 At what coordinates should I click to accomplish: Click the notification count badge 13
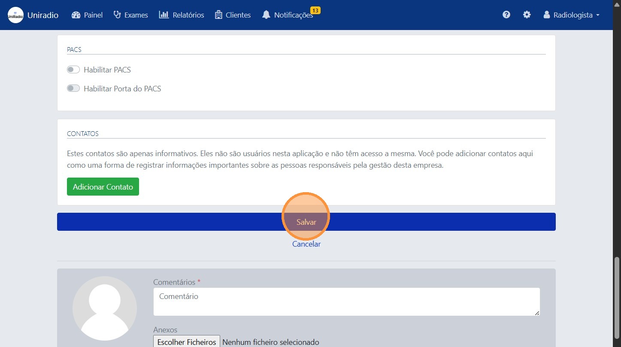315,10
